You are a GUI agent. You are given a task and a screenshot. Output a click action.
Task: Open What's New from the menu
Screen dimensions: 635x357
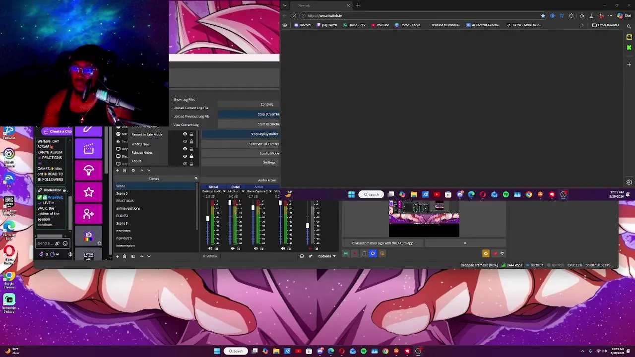(140, 144)
